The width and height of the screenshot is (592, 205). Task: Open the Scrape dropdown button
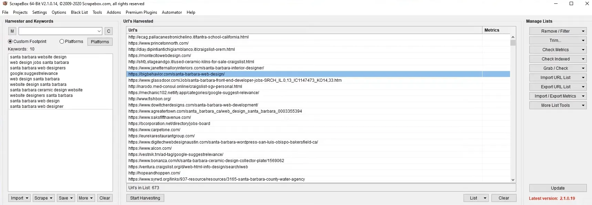click(43, 198)
